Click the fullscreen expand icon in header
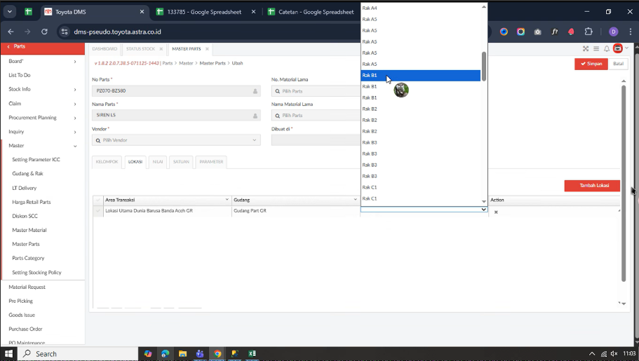The width and height of the screenshot is (639, 361). coord(586,48)
